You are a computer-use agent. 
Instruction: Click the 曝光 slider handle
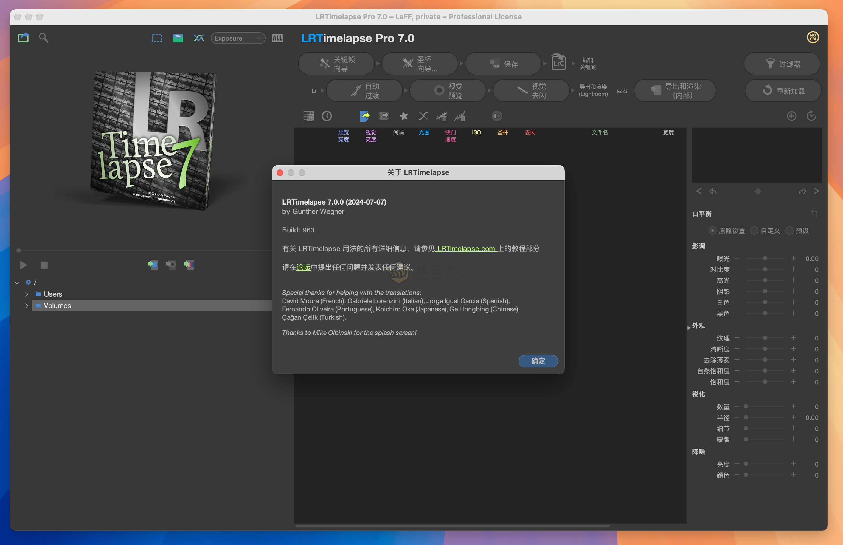765,258
